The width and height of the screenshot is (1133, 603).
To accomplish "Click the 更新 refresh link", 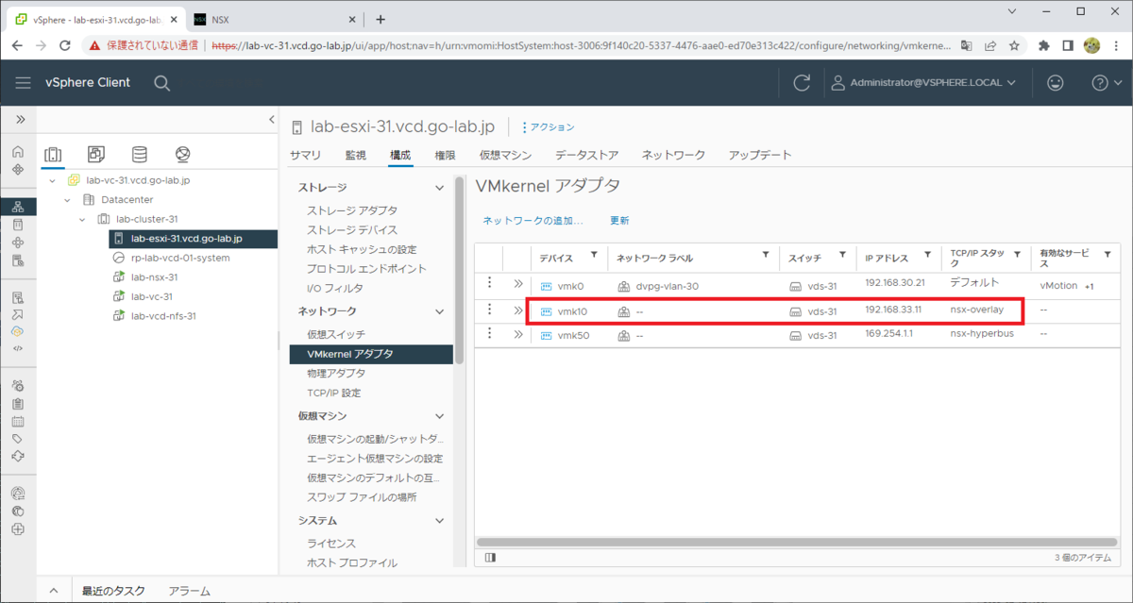I will [619, 220].
